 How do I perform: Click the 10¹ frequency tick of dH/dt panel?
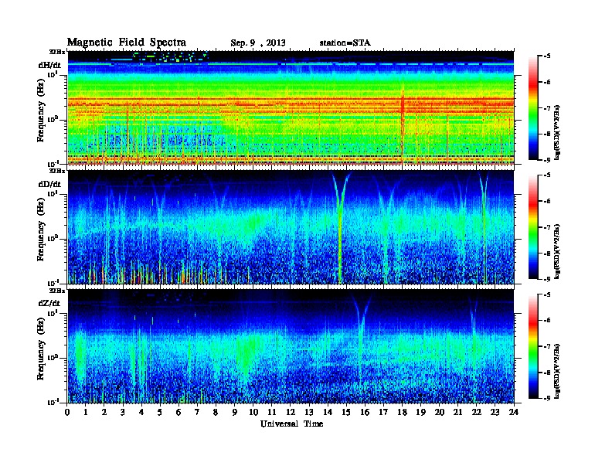(52, 74)
